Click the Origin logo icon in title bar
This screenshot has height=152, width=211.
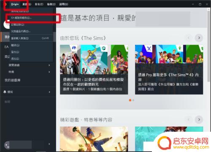coord(5,4)
